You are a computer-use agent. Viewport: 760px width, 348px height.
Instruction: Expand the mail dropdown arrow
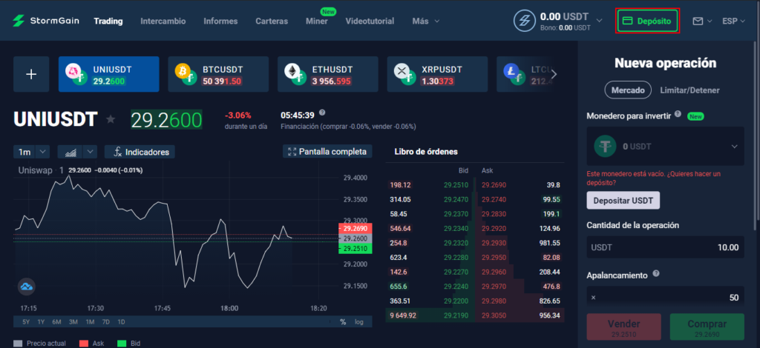[x=710, y=21]
